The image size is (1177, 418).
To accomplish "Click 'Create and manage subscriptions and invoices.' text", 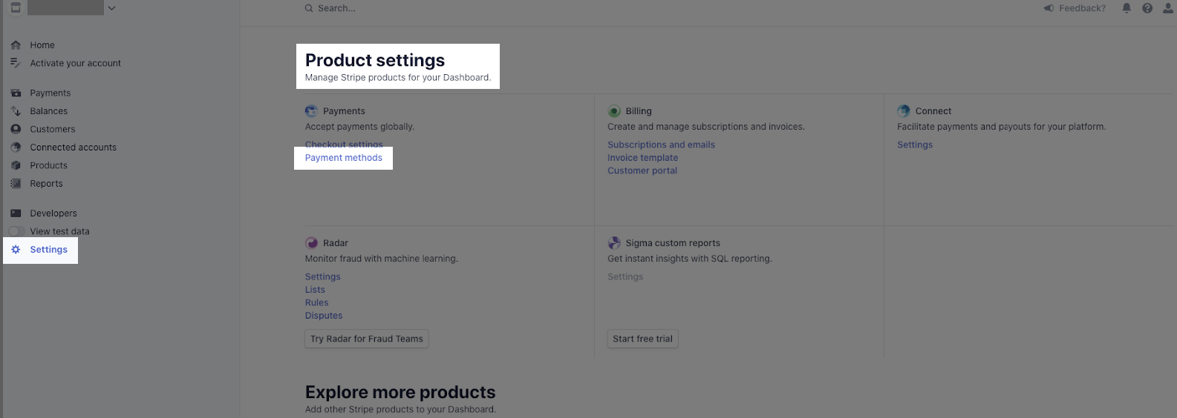I will [x=706, y=127].
